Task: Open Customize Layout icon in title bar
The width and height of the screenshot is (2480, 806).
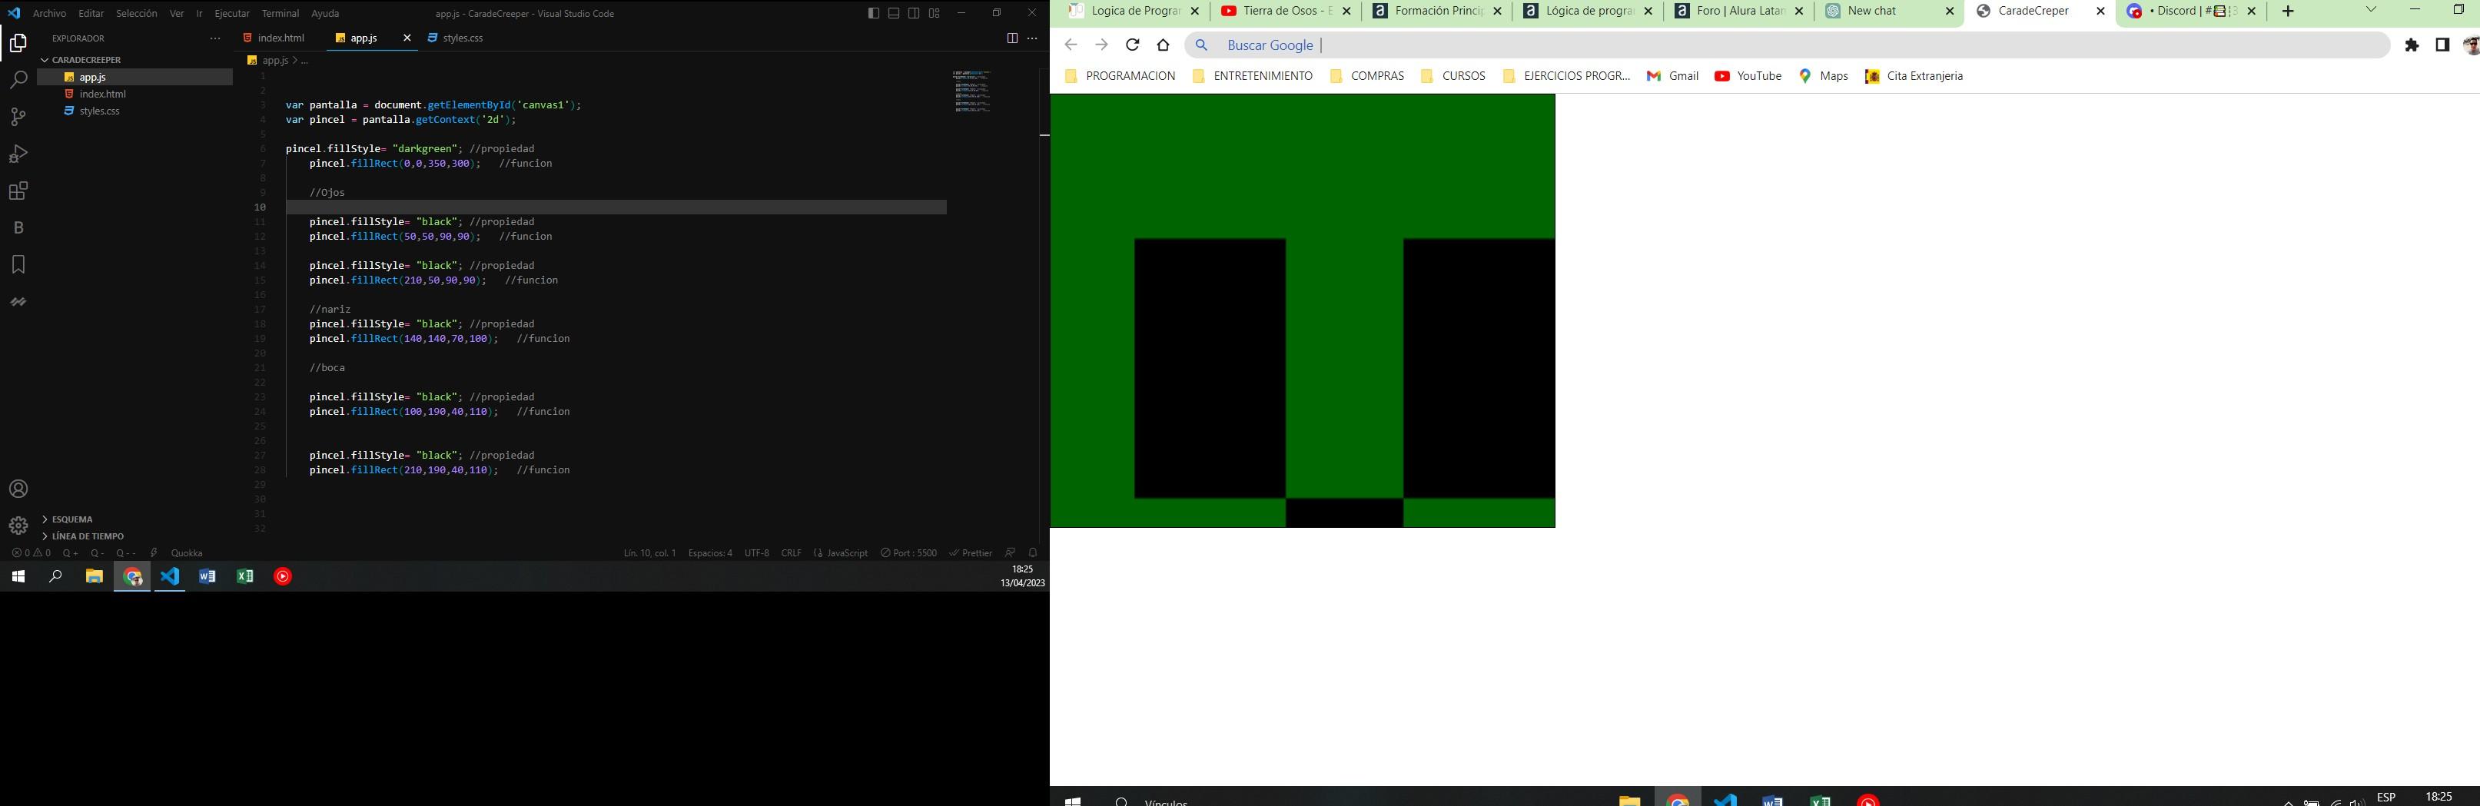Action: 934,14
